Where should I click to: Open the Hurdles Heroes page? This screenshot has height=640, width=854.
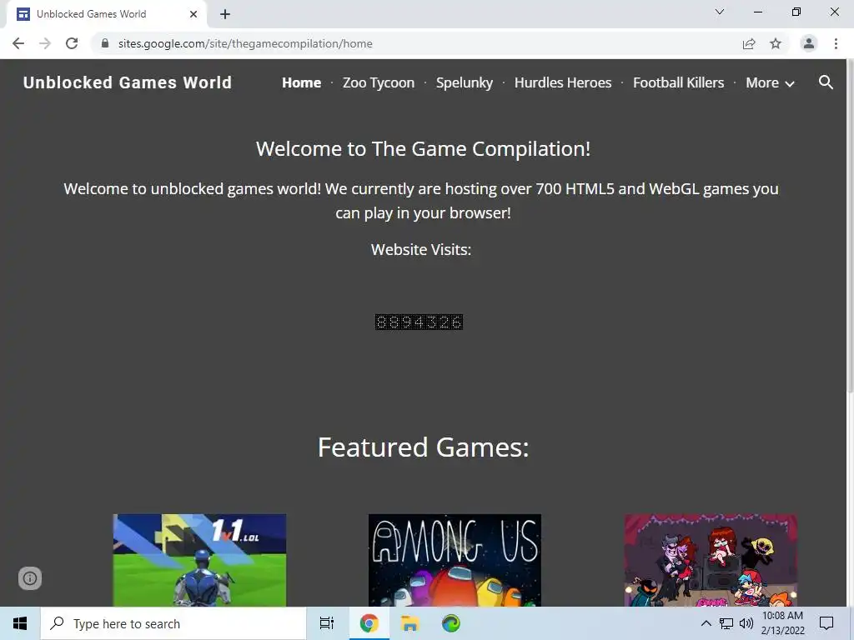563,82
